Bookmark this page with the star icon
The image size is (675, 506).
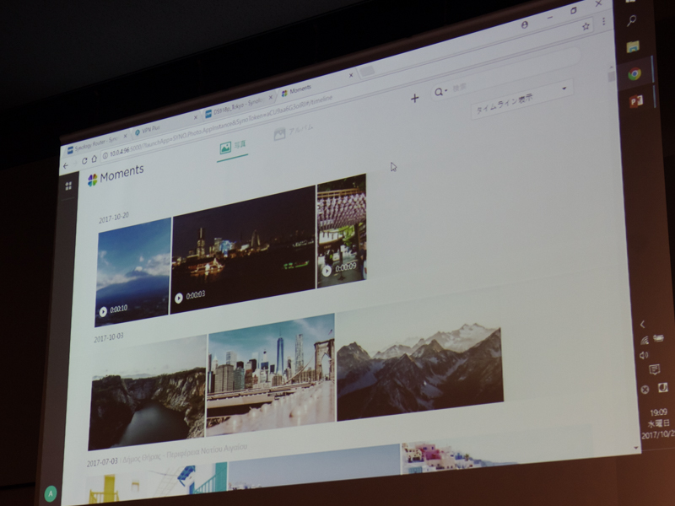coord(586,27)
